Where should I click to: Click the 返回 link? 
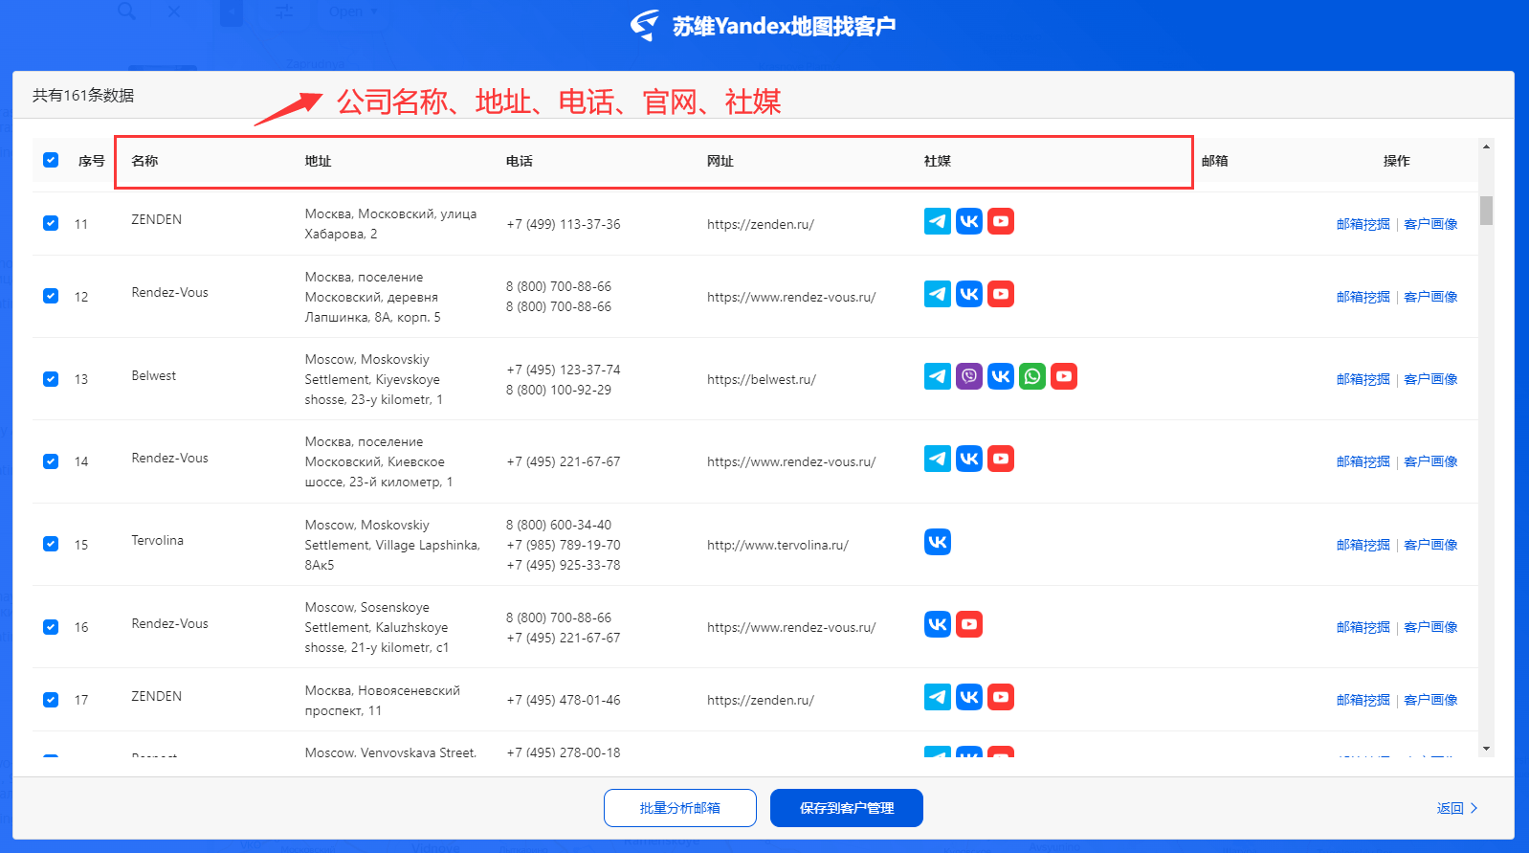click(x=1457, y=808)
